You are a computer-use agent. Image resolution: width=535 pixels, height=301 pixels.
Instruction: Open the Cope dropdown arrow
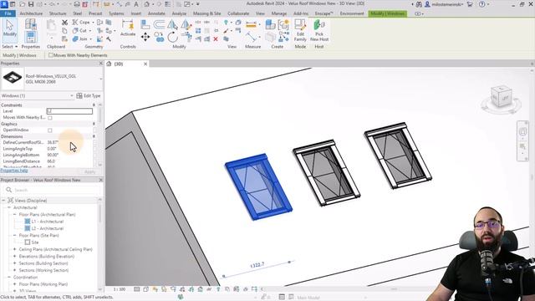(x=93, y=23)
